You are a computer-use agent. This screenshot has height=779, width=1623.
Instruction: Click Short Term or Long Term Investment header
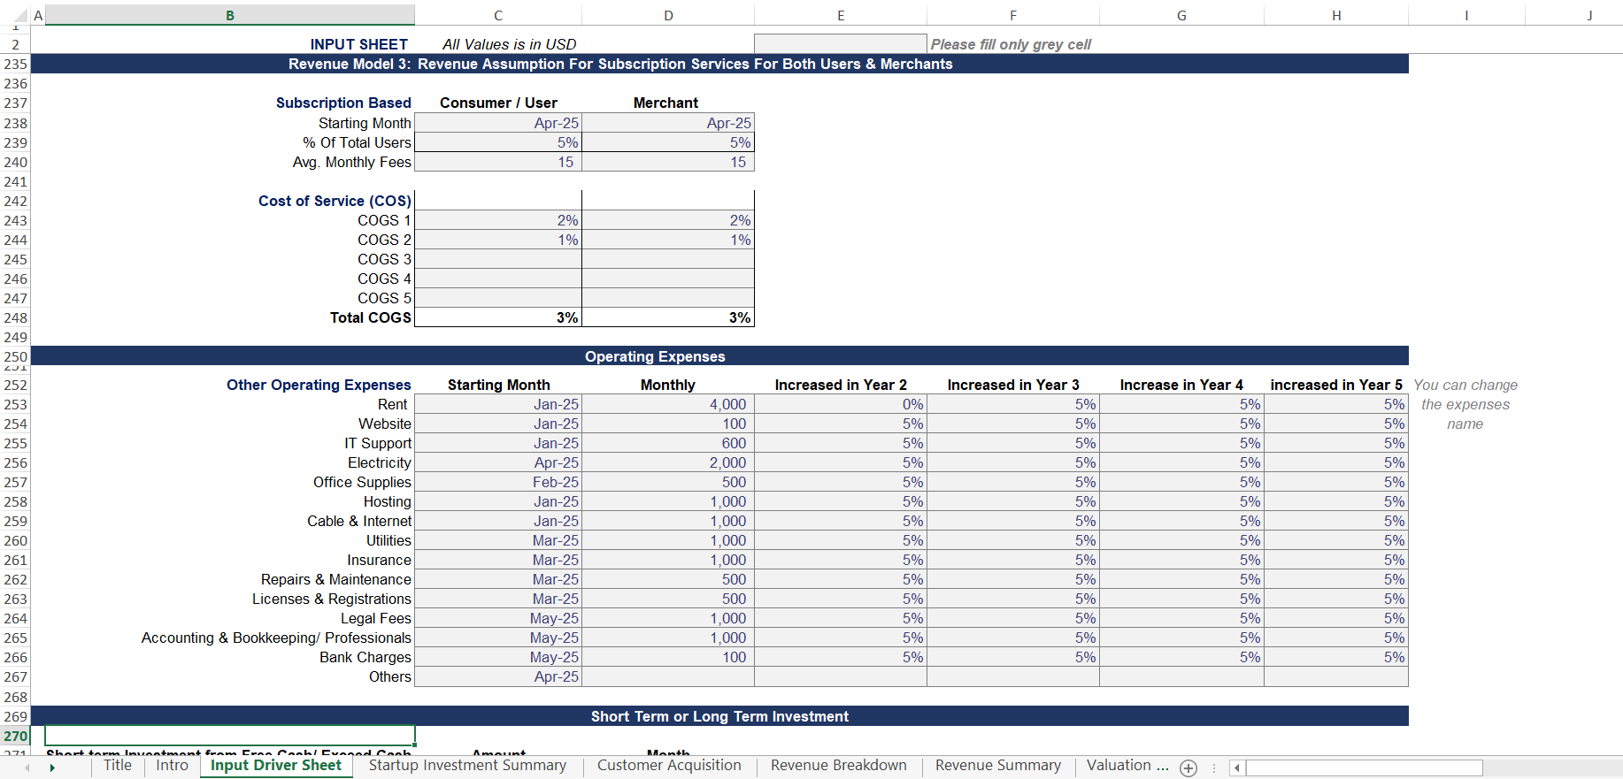(x=719, y=716)
